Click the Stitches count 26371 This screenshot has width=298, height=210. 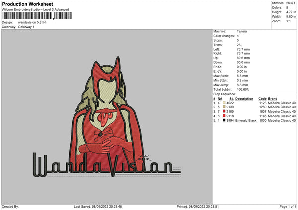[291, 3]
